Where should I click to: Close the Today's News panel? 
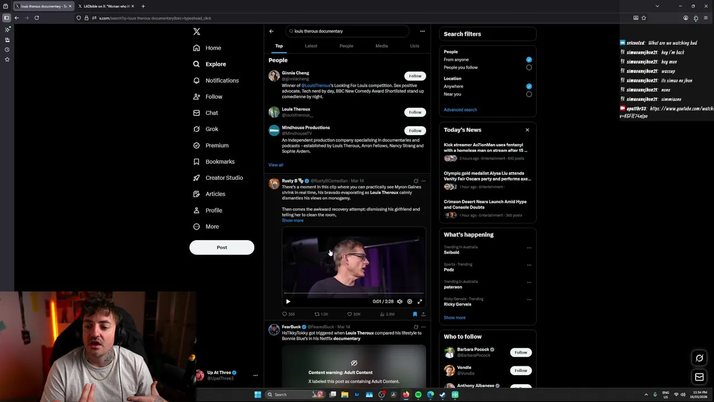point(527,130)
